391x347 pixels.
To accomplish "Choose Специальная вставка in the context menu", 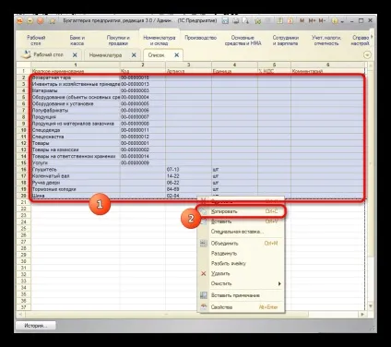I will 241,232.
